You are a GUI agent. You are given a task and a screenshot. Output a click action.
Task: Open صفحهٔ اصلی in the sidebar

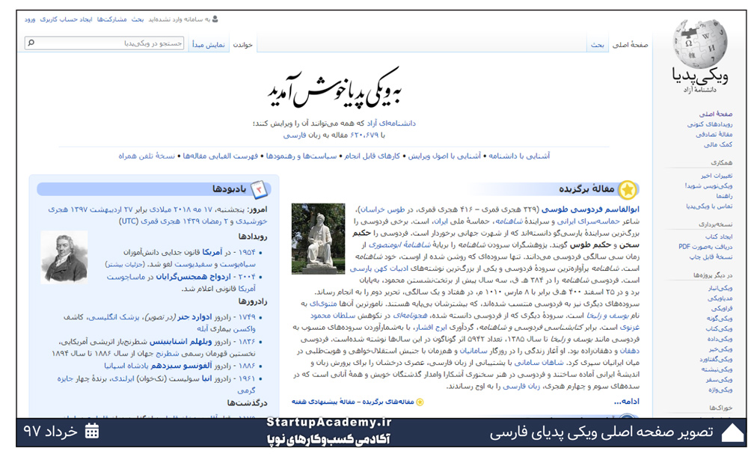tap(716, 114)
